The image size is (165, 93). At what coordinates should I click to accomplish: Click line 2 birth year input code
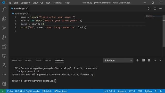point(51,21)
